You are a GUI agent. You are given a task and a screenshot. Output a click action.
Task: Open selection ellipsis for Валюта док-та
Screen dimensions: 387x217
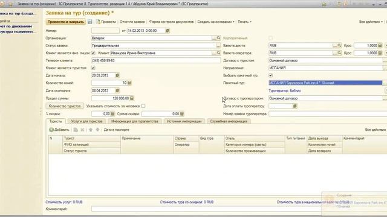coord(335,46)
